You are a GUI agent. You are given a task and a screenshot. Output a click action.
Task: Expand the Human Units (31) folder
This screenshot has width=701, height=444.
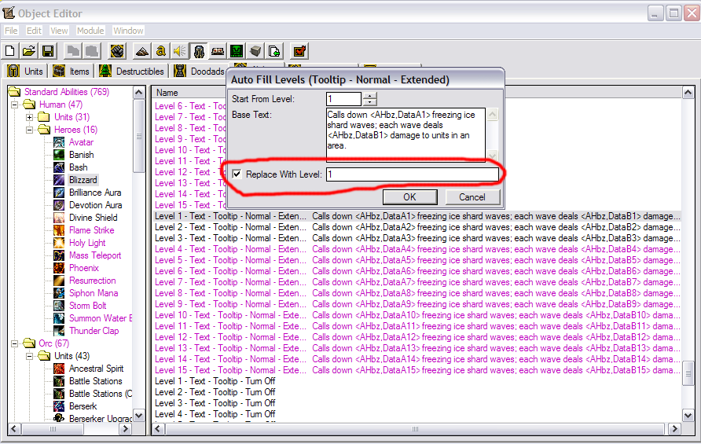(x=30, y=117)
